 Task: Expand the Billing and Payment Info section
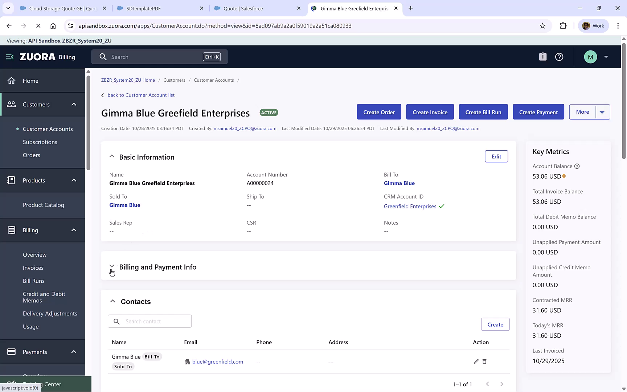coord(112,266)
